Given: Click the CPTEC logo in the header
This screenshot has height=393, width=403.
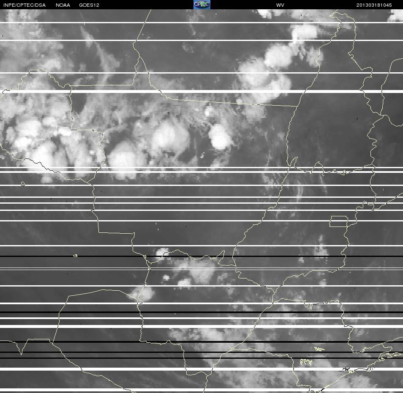Looking at the screenshot, I should point(202,5).
